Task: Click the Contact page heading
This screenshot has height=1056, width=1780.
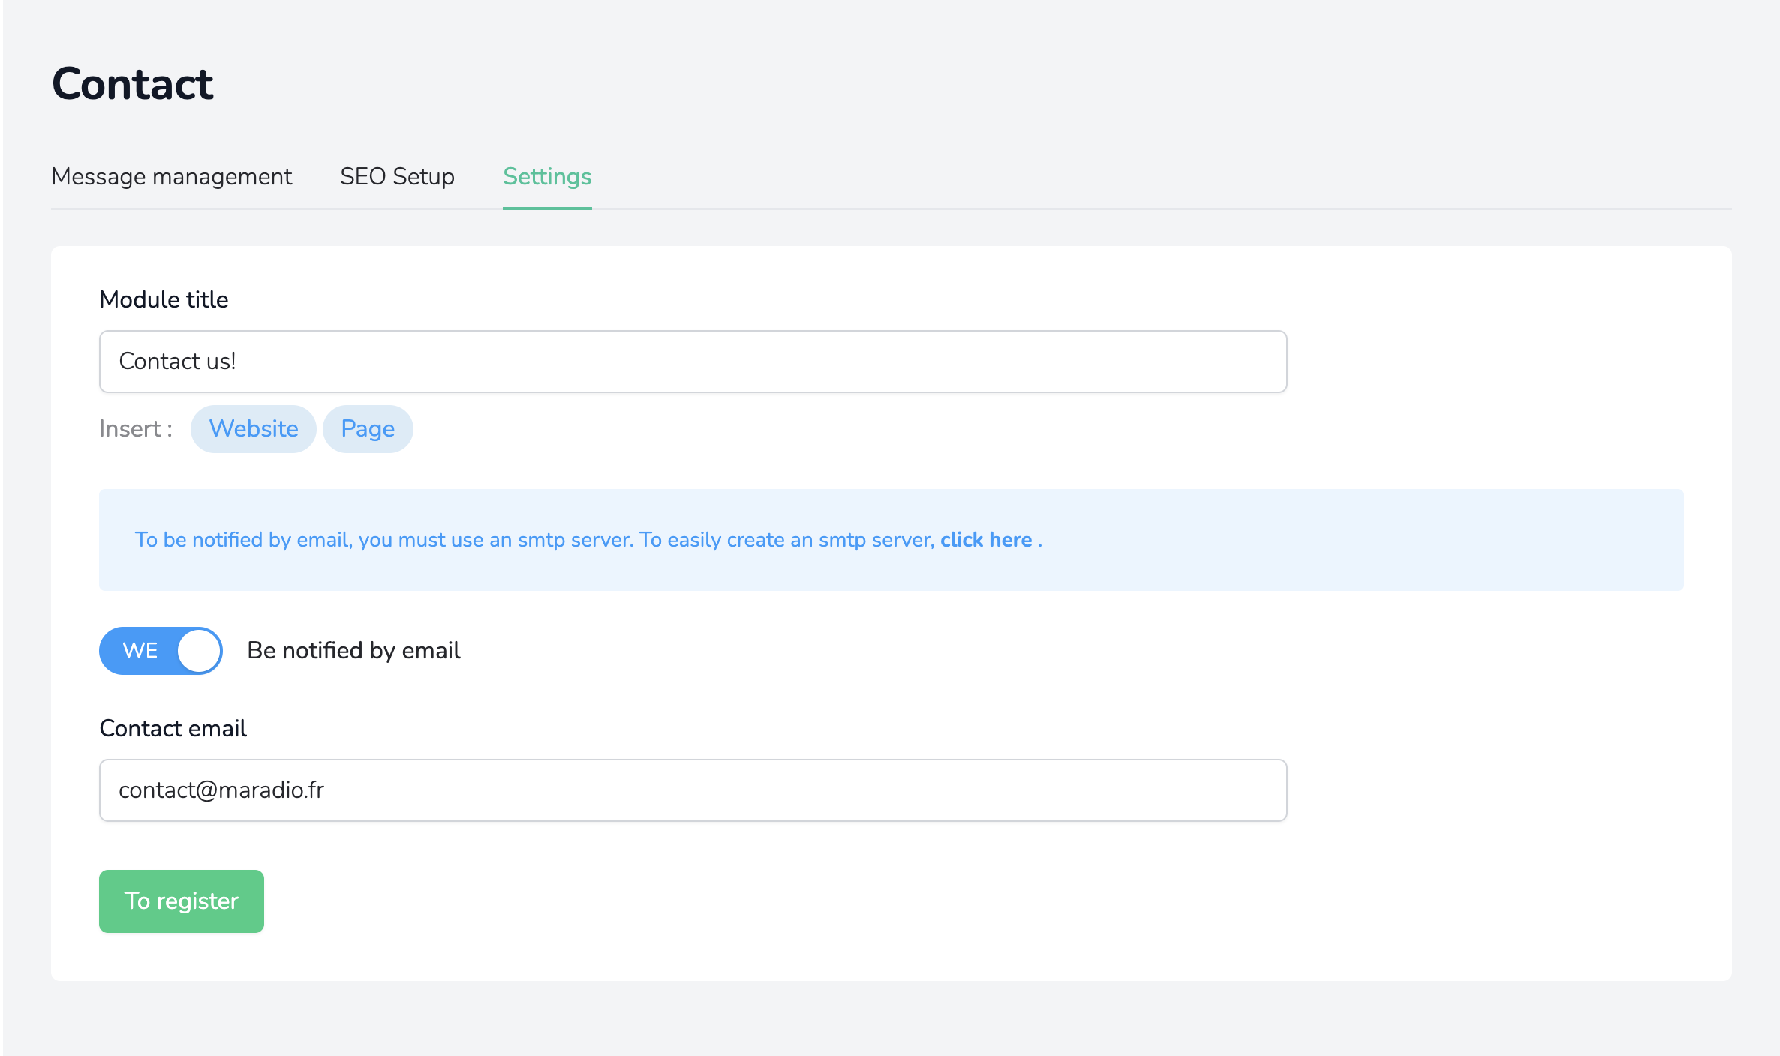Action: [133, 83]
